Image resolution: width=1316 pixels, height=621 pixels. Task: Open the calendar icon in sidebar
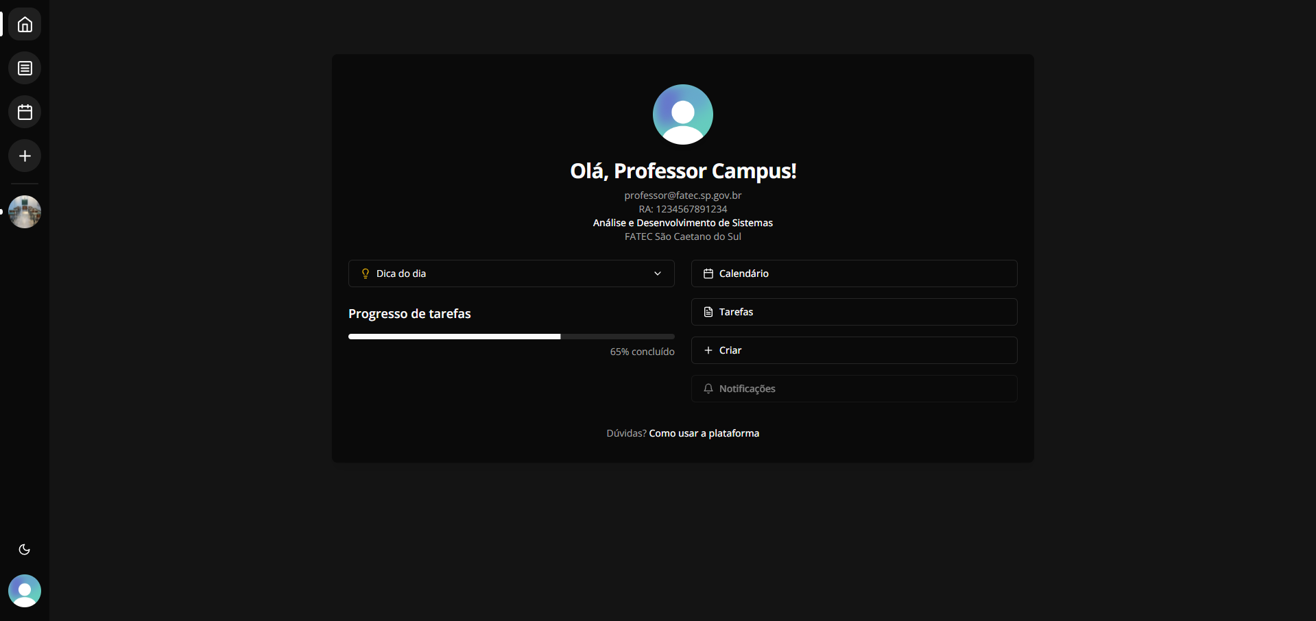tap(25, 112)
